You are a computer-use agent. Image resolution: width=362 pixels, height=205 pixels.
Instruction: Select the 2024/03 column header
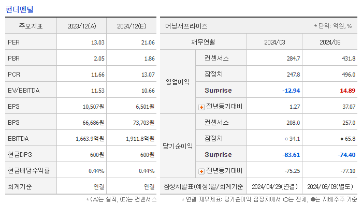point(274,42)
